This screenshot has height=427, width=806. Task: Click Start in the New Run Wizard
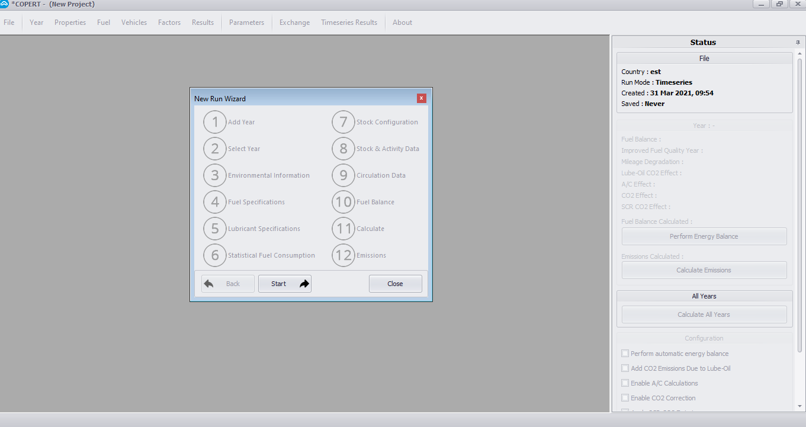point(284,283)
